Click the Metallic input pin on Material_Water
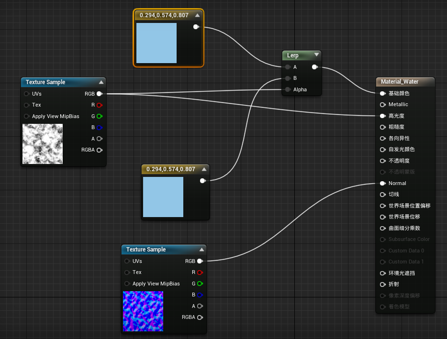447x339 pixels. pos(381,105)
